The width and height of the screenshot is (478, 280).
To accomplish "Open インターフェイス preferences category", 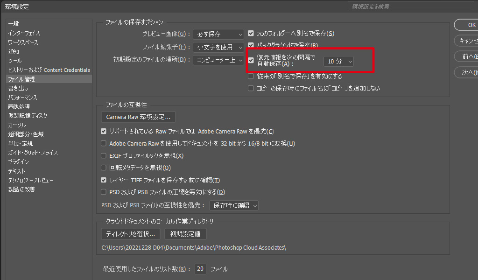I will (24, 33).
